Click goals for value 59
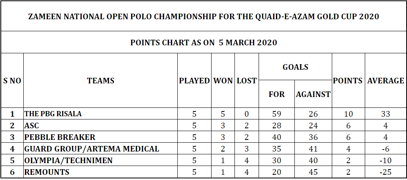The image size is (407, 180). pos(276,113)
